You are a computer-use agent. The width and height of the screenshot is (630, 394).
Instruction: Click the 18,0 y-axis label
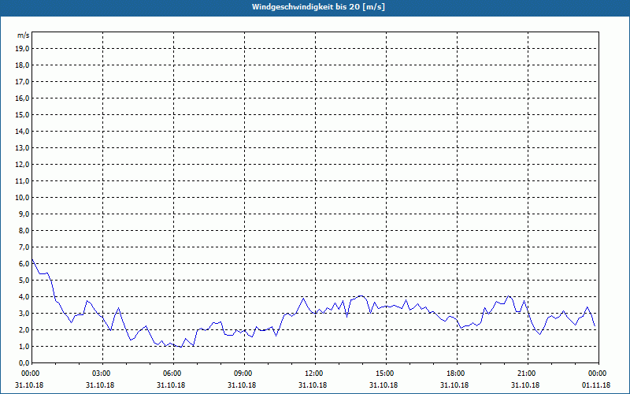coord(22,65)
